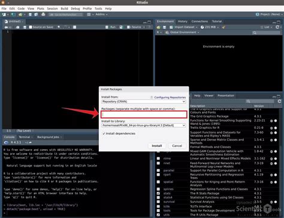Switch to the History tab

pos(183,22)
